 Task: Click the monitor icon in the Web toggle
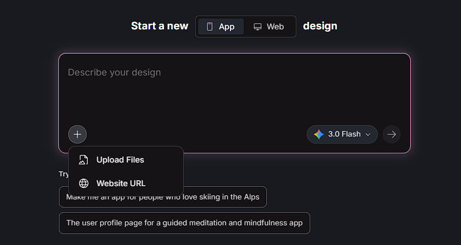pos(258,27)
